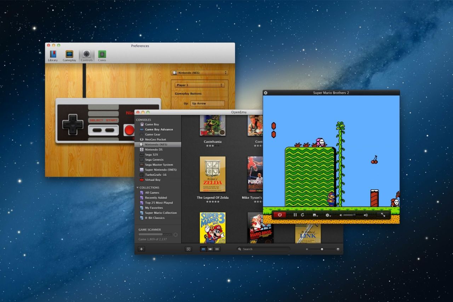453x302 pixels.
Task: Open save state options in the HUD
Action: 315,215
